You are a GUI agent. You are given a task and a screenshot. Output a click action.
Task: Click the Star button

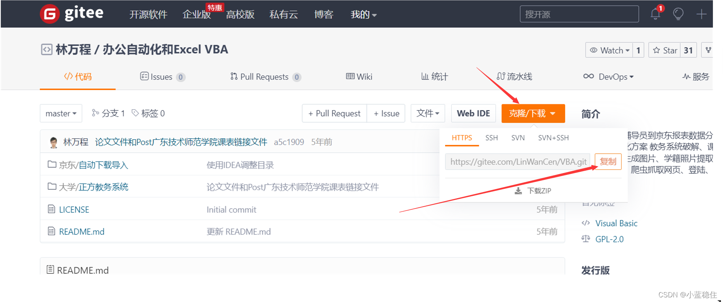pyautogui.click(x=665, y=50)
